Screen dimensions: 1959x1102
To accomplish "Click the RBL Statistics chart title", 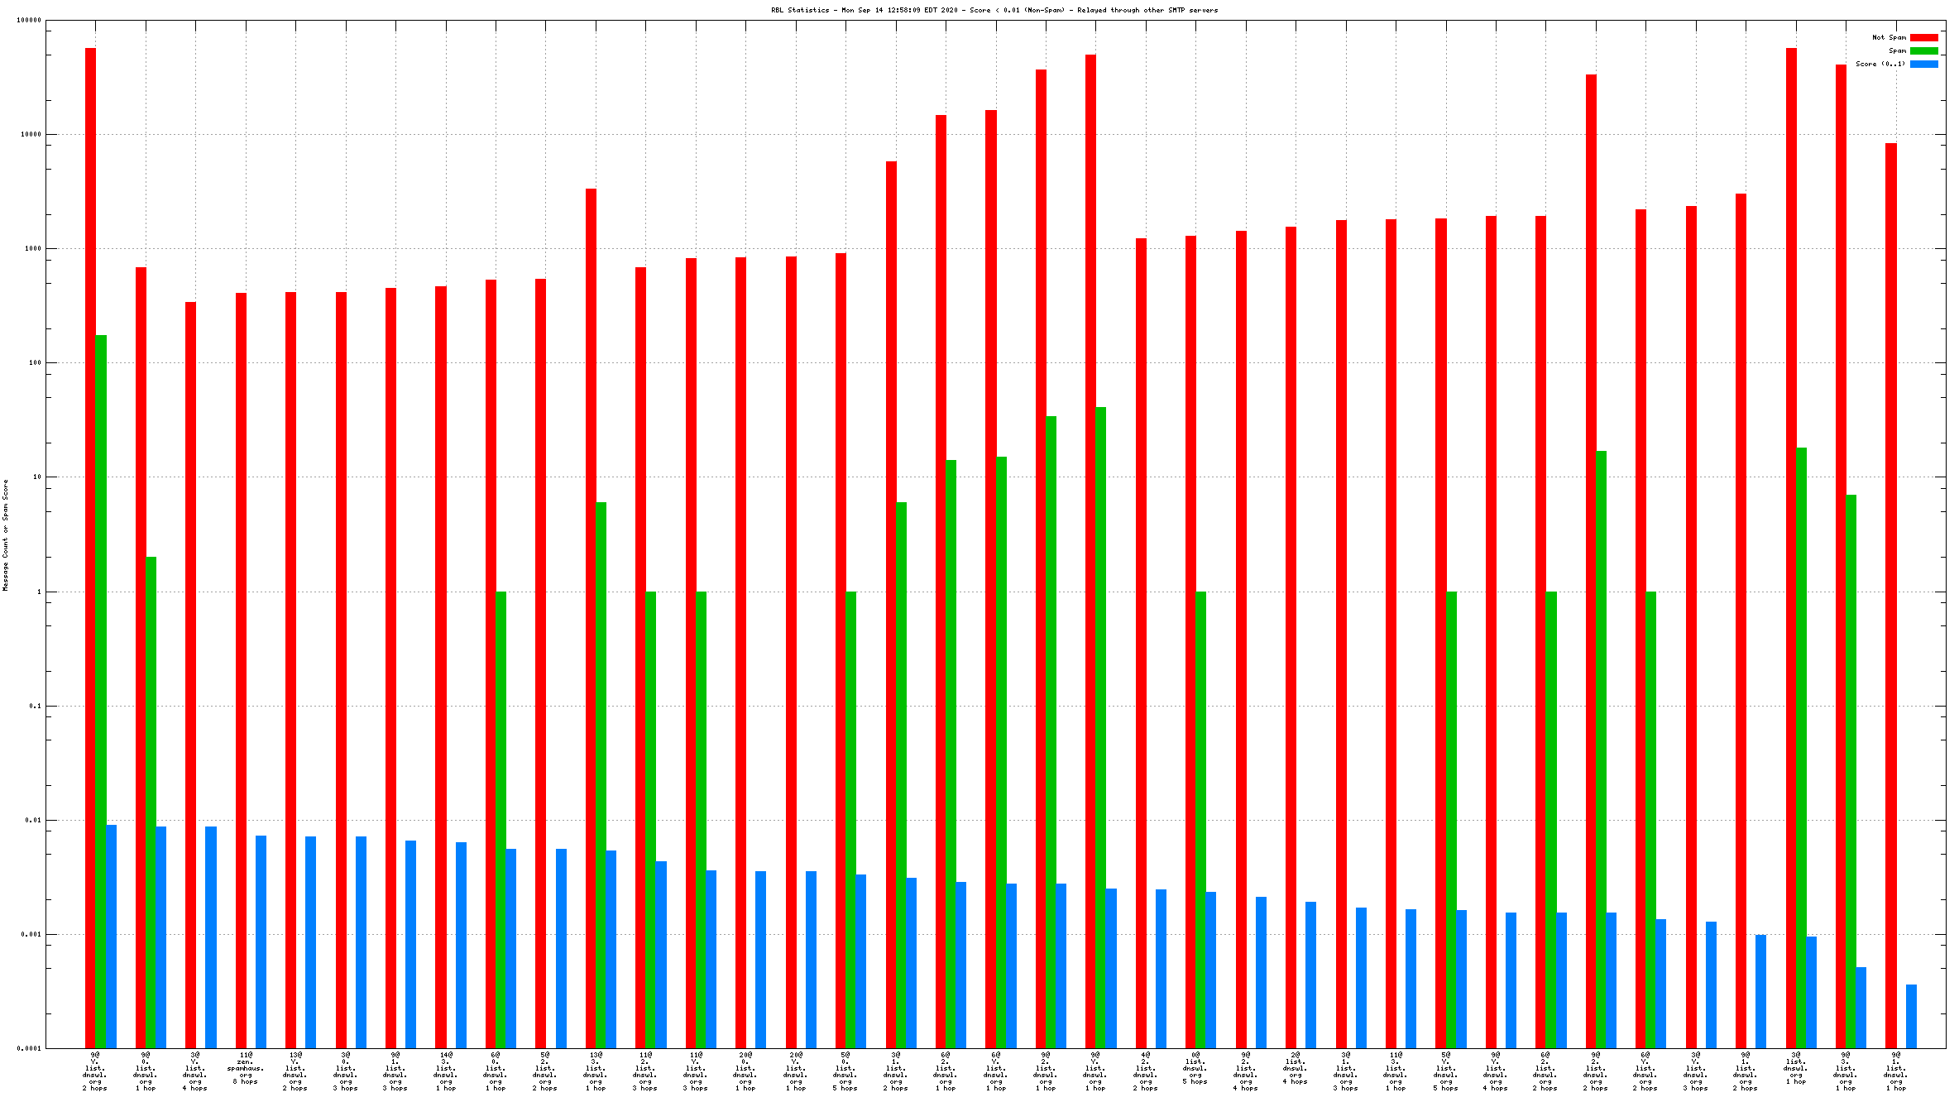I will point(994,10).
